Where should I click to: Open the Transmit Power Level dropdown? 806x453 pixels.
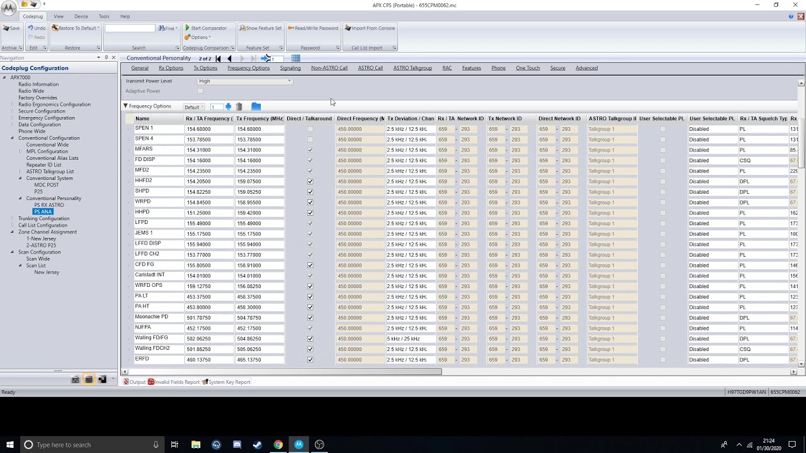point(245,81)
